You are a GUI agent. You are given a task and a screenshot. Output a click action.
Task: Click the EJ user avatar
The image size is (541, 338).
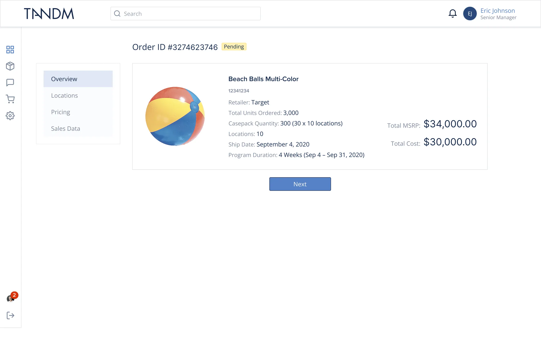pos(470,14)
